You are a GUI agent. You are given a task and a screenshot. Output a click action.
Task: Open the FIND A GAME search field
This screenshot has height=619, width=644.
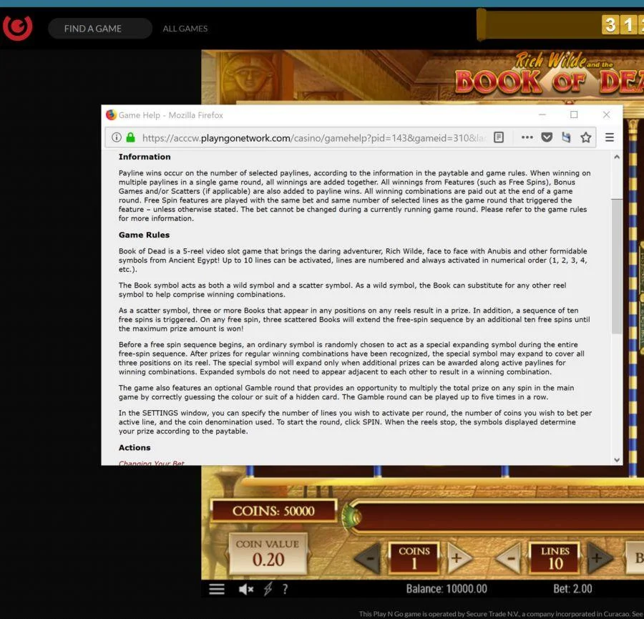99,29
